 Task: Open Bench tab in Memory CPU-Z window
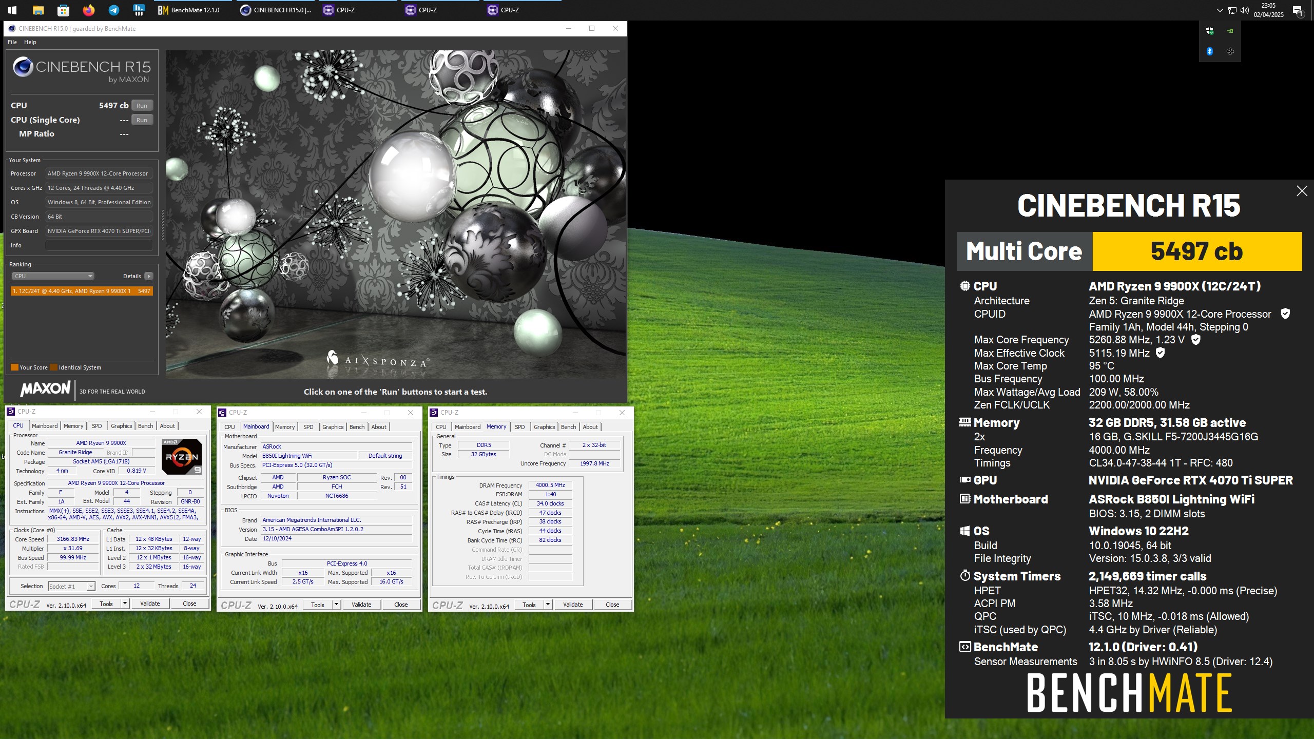click(x=569, y=427)
